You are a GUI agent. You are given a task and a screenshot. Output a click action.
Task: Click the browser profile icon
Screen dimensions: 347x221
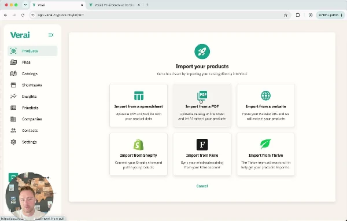pyautogui.click(x=311, y=15)
